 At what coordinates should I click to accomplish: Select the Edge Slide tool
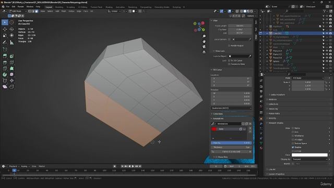(x=5, y=80)
